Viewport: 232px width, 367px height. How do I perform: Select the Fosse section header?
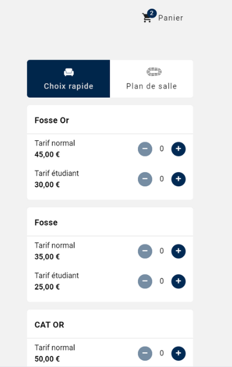tap(46, 223)
